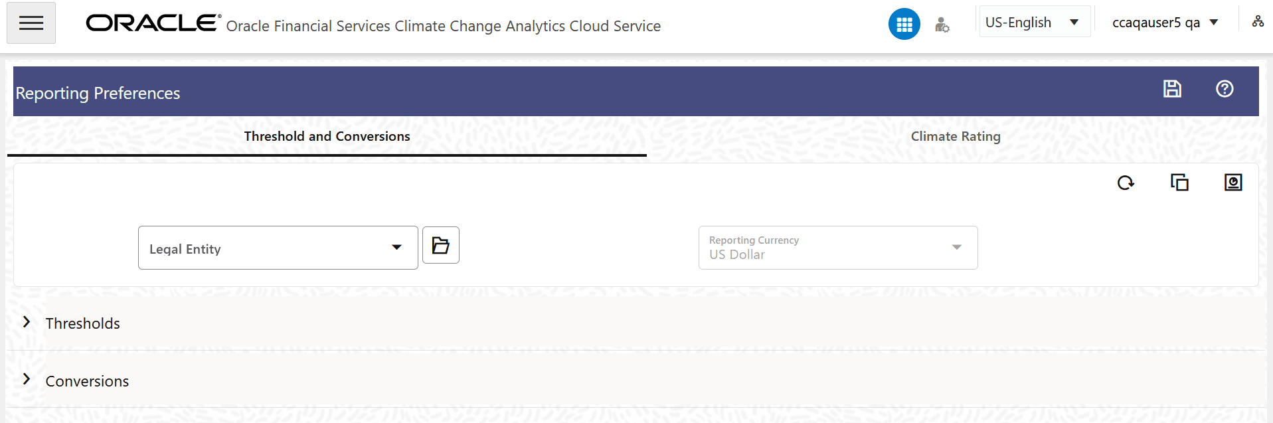Open the blue application navigation grid
Viewport: 1273px width, 423px height.
tap(904, 23)
